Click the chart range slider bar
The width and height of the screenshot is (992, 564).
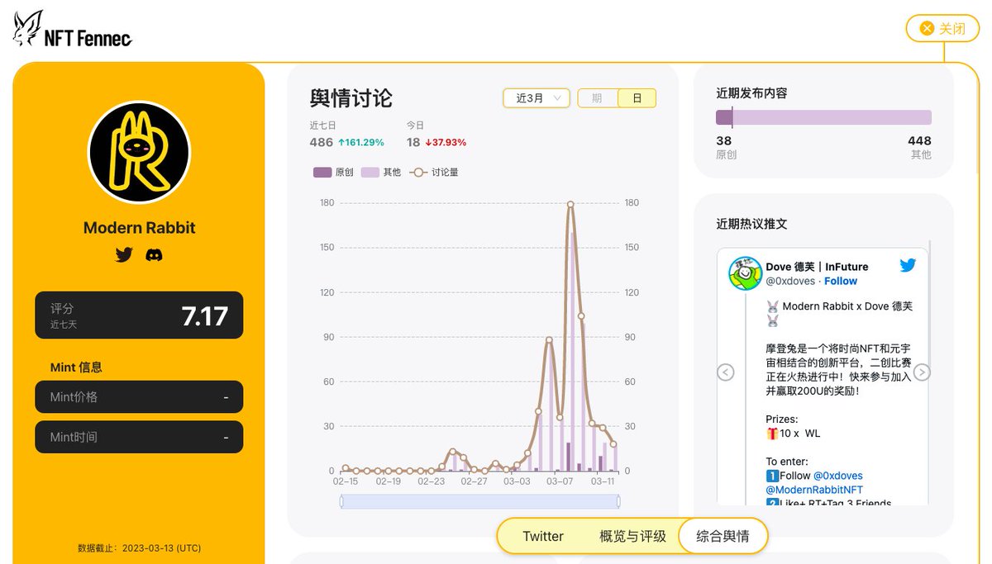(x=479, y=501)
